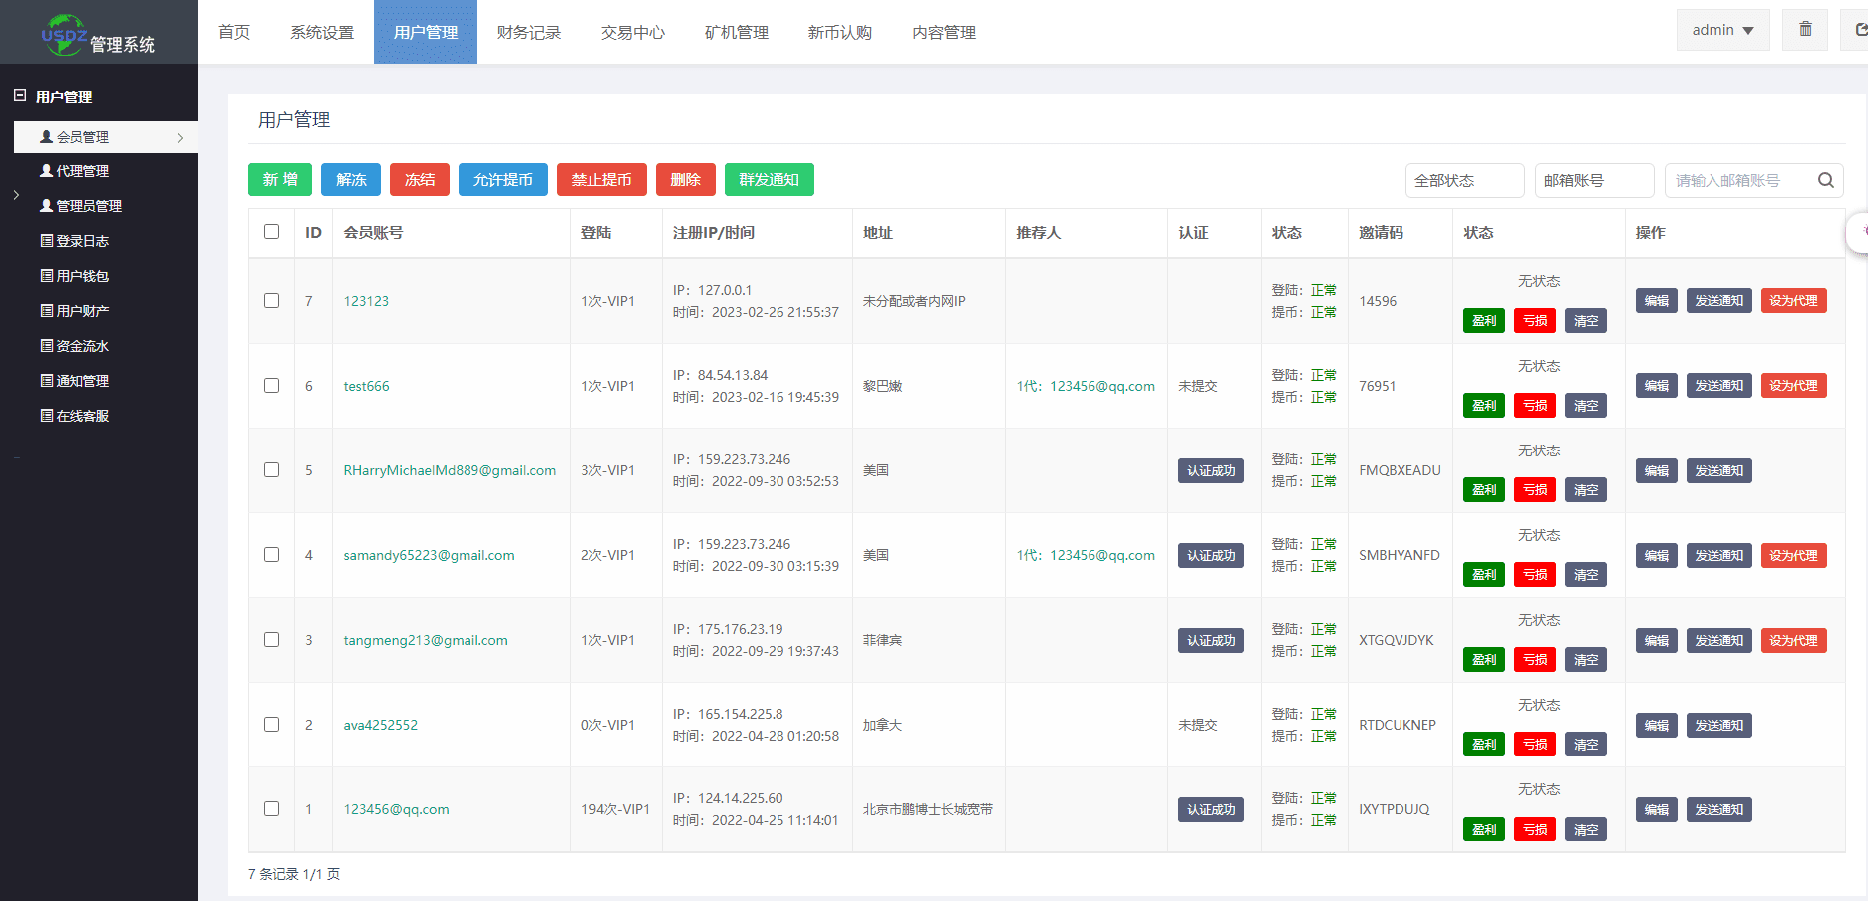1868x901 pixels.
Task: Toggle the select-all checkbox in table header
Action: pyautogui.click(x=271, y=232)
